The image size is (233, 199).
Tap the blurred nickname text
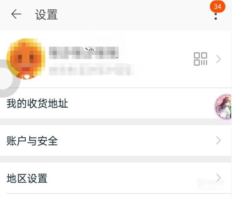[84, 53]
